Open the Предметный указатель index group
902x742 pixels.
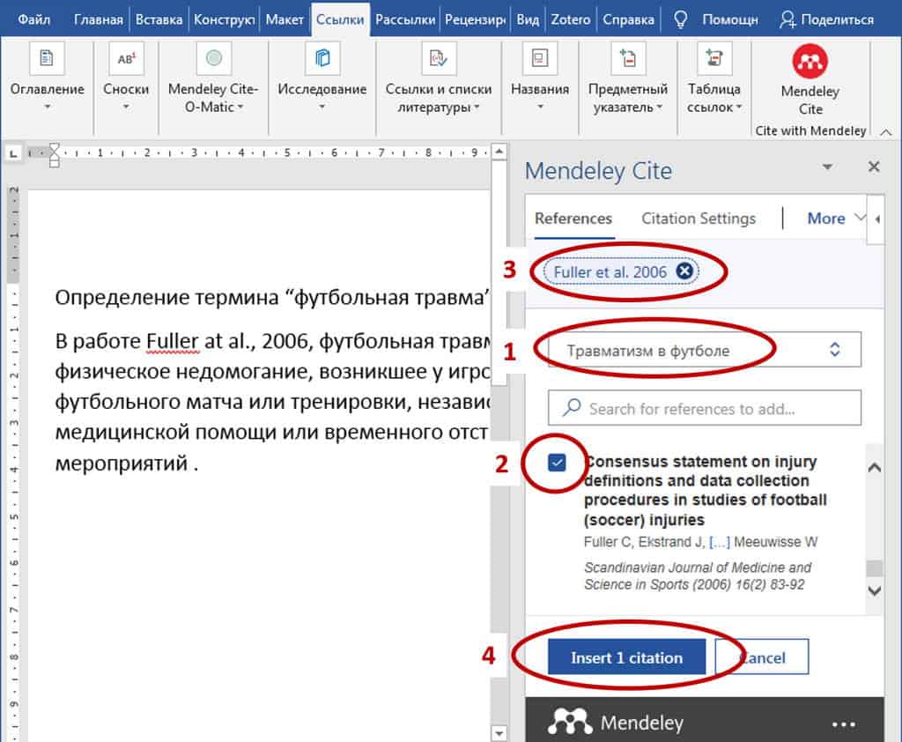[627, 77]
